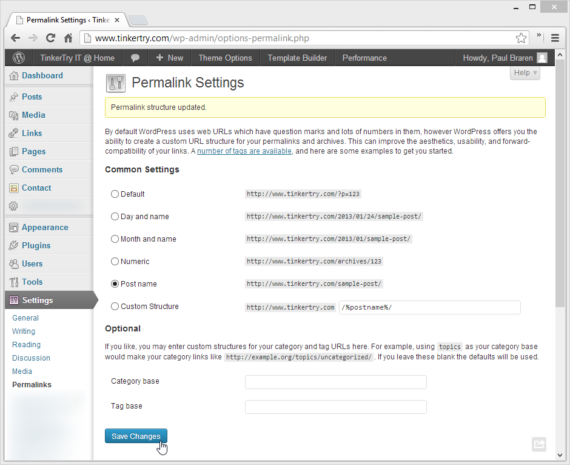Image resolution: width=570 pixels, height=465 pixels.
Task: Select the Day and name option
Action: coord(115,217)
